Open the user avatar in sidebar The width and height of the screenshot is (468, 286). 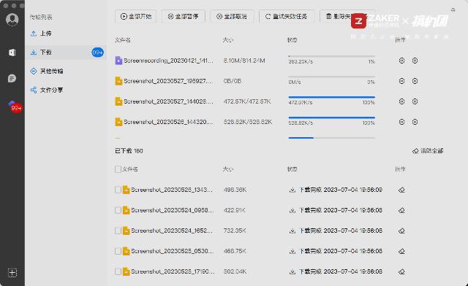click(x=12, y=20)
